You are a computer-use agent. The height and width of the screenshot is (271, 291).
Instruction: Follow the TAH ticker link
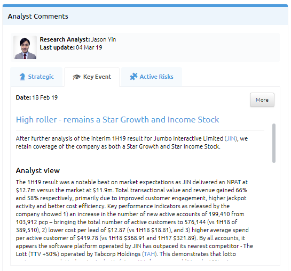[x=150, y=254]
